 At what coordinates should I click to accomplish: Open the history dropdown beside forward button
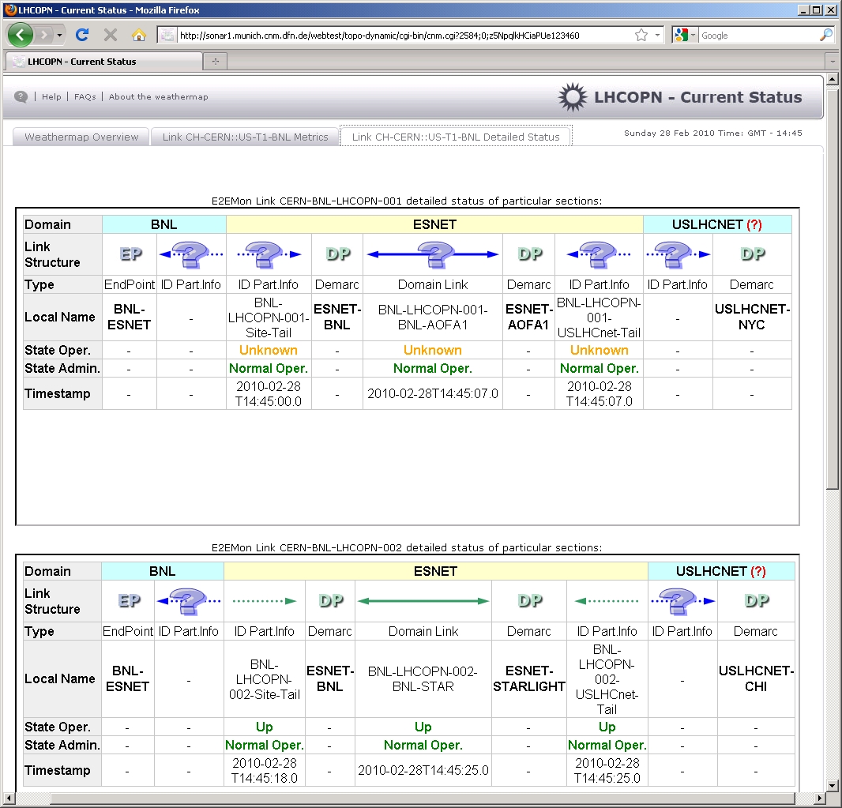pyautogui.click(x=60, y=36)
